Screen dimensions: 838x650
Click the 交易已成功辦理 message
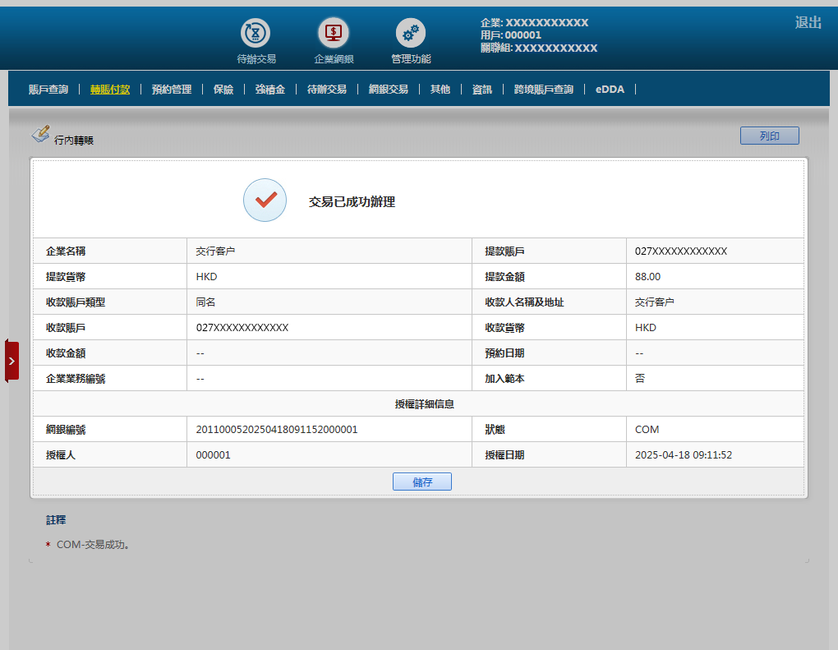[x=352, y=201]
